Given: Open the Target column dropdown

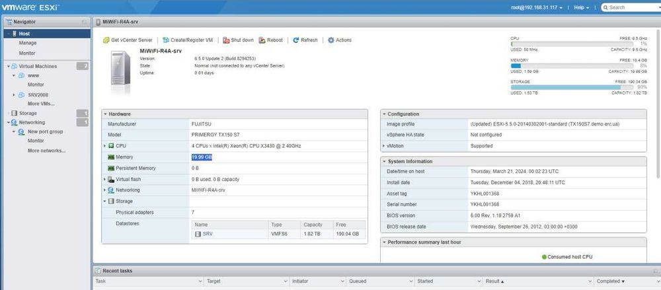Looking at the screenshot, I should click(x=286, y=281).
